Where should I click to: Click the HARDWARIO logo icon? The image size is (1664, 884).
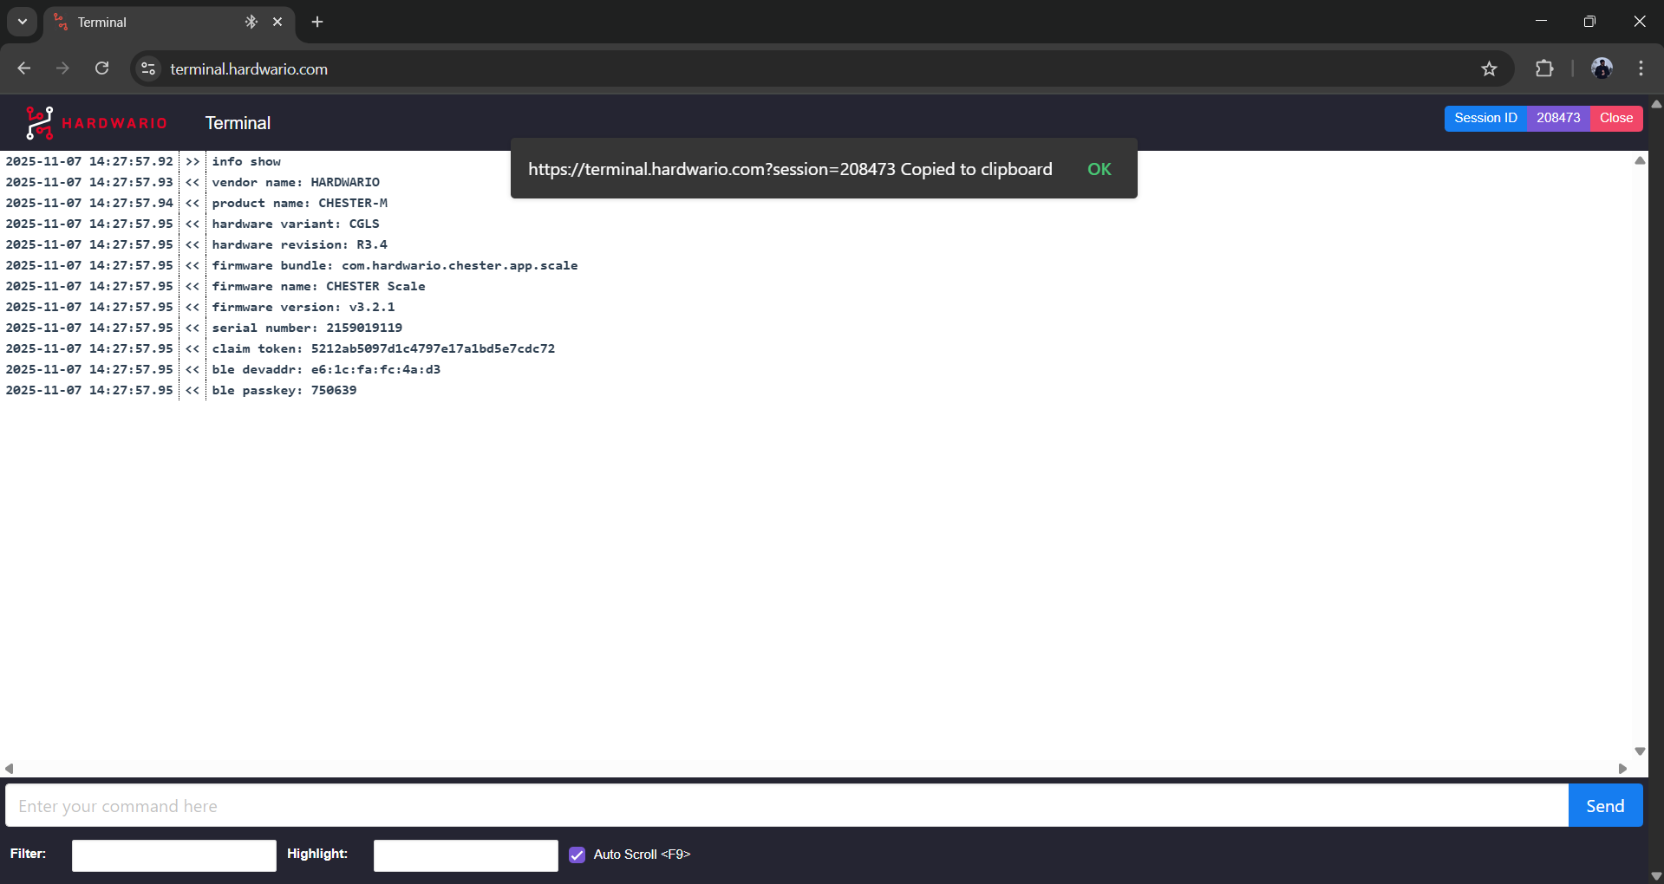(40, 123)
